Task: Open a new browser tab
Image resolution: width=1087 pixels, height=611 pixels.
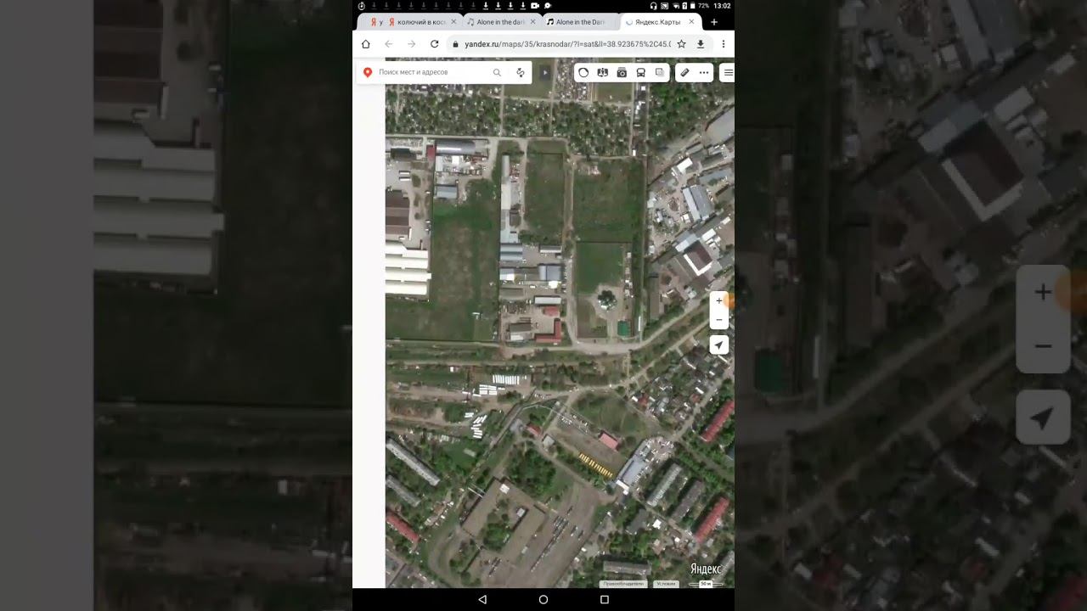Action: [714, 22]
